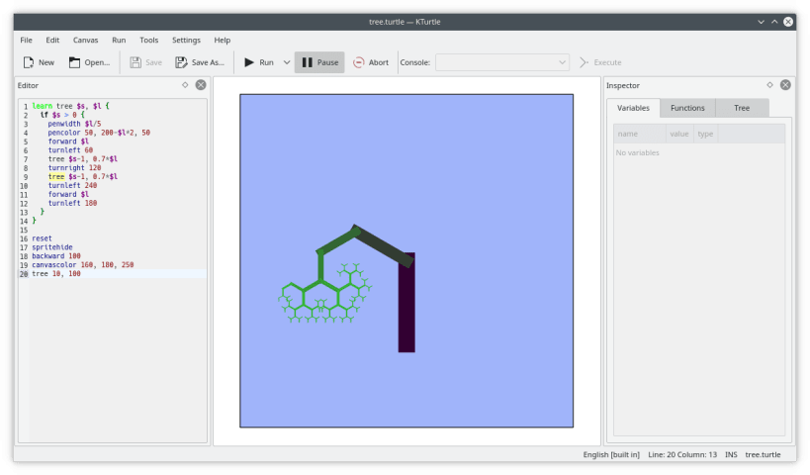Switch to the Functions tab
810x475 pixels.
click(687, 108)
